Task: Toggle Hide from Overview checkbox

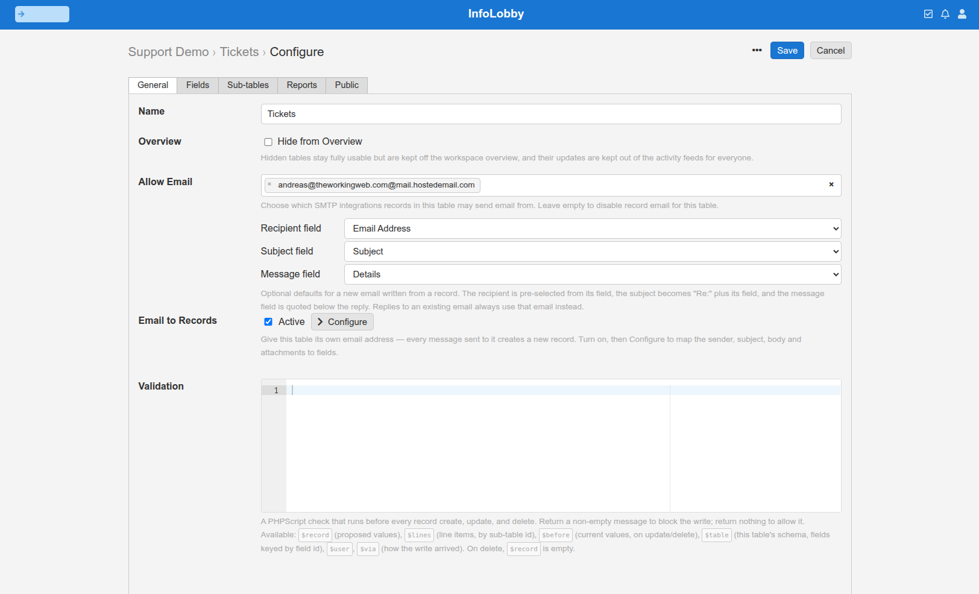Action: click(x=268, y=142)
